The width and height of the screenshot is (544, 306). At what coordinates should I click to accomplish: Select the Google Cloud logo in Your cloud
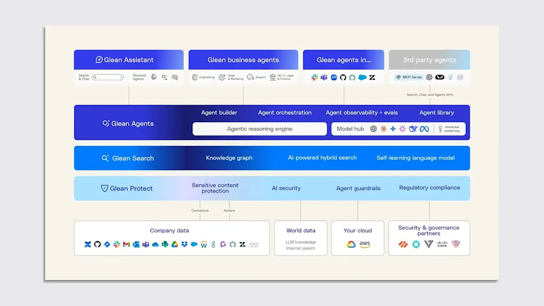pos(351,244)
